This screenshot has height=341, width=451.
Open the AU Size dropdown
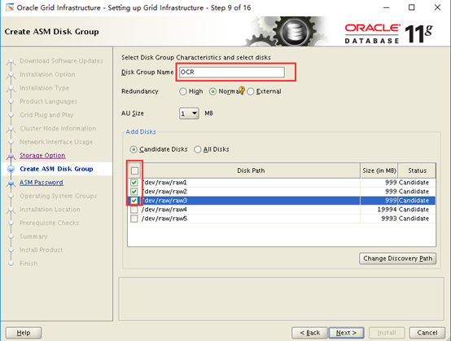coord(189,113)
